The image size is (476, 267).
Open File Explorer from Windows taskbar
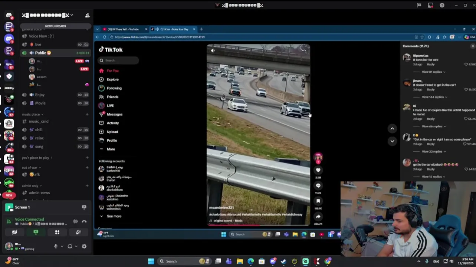pyautogui.click(x=240, y=261)
